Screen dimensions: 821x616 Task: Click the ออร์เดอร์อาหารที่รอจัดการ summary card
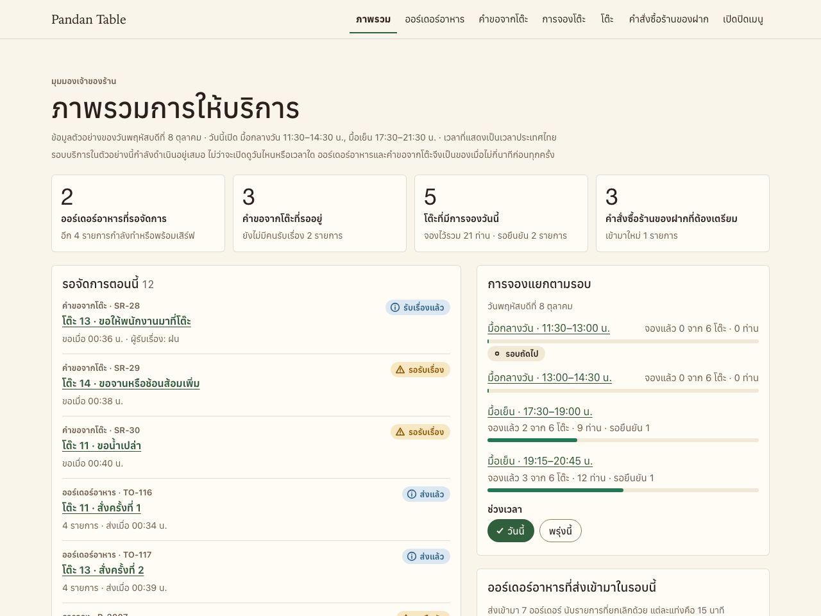(x=138, y=214)
